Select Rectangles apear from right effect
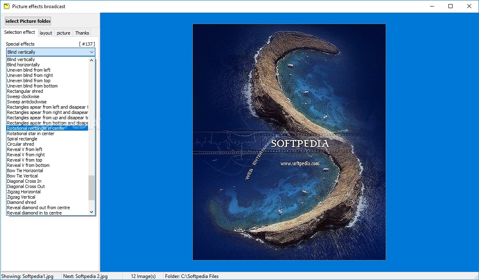Screen dimensions: 479x280 (x=47, y=112)
